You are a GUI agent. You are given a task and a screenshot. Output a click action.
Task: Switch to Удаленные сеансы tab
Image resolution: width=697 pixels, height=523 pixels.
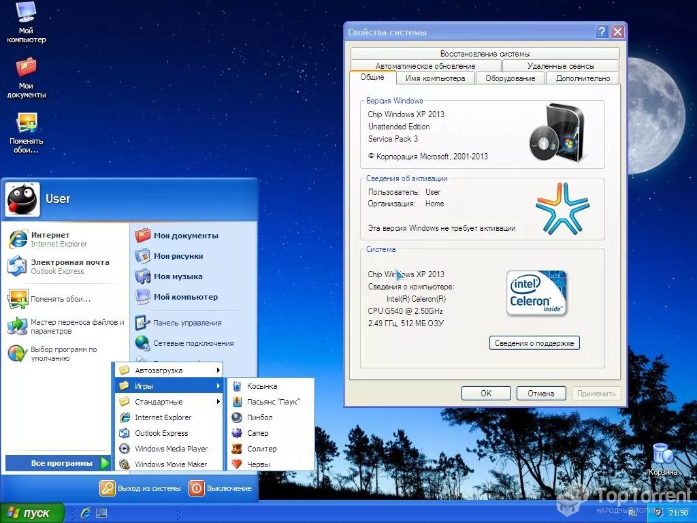coord(561,66)
